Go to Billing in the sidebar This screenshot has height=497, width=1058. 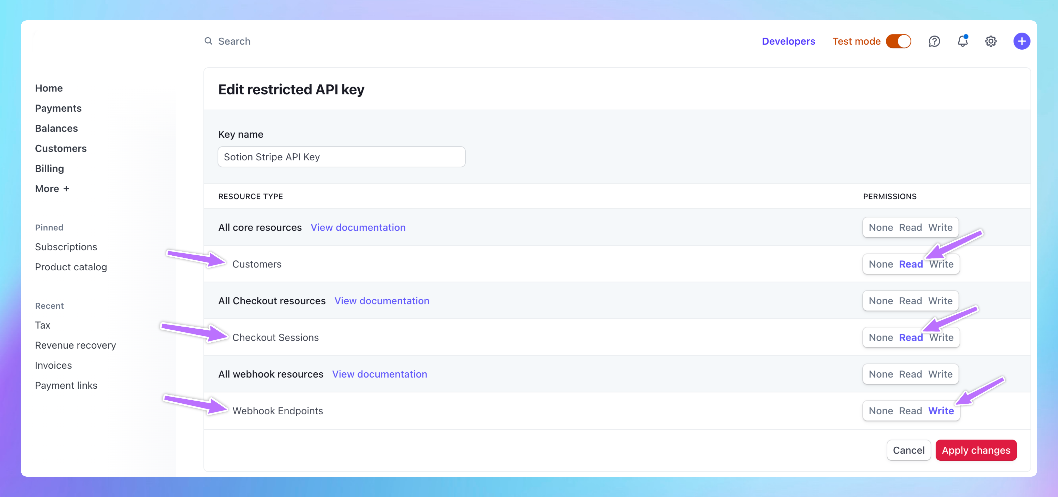click(49, 168)
